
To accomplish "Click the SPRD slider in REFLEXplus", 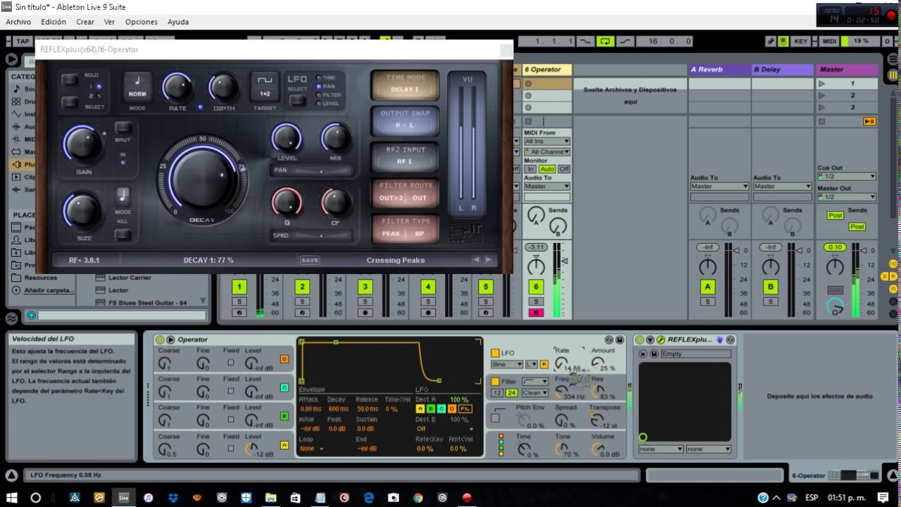I will 312,236.
